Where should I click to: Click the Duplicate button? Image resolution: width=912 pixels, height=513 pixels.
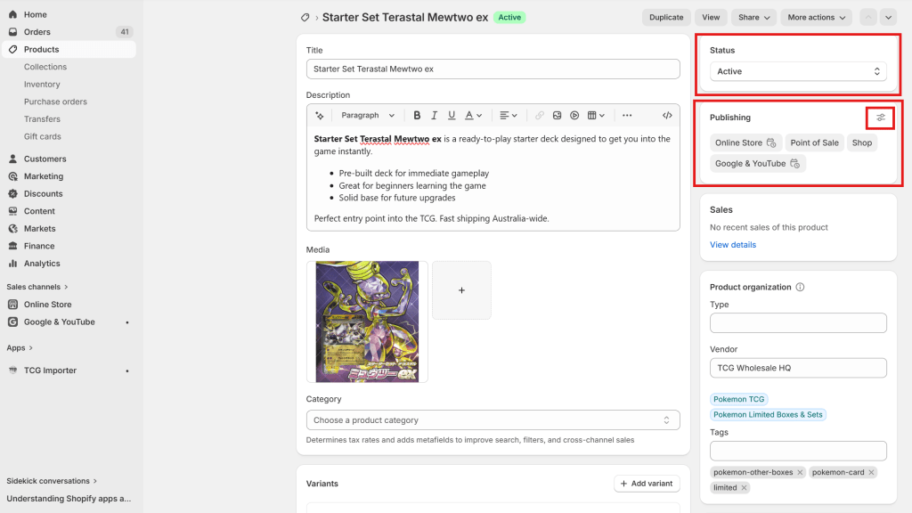pyautogui.click(x=666, y=18)
